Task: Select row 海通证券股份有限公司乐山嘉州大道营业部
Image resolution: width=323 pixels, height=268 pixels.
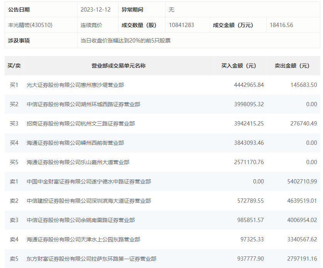Action: [162, 162]
